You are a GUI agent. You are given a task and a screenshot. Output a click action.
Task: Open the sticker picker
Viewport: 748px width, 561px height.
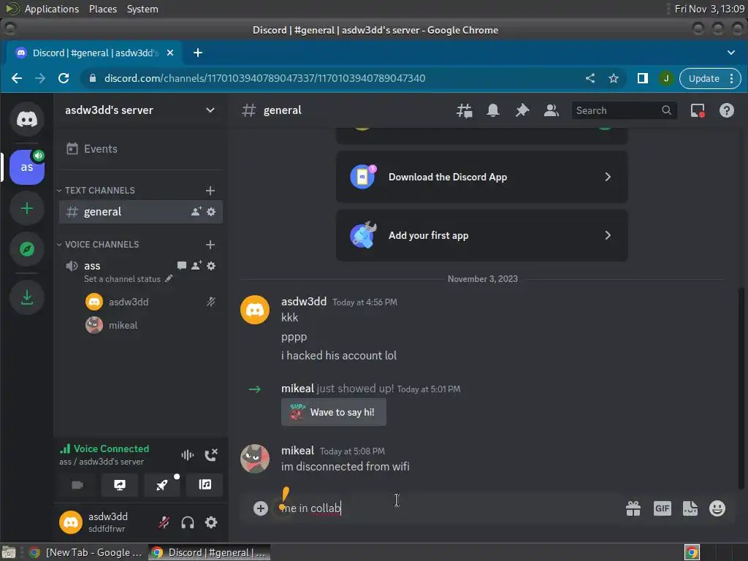[x=690, y=508]
